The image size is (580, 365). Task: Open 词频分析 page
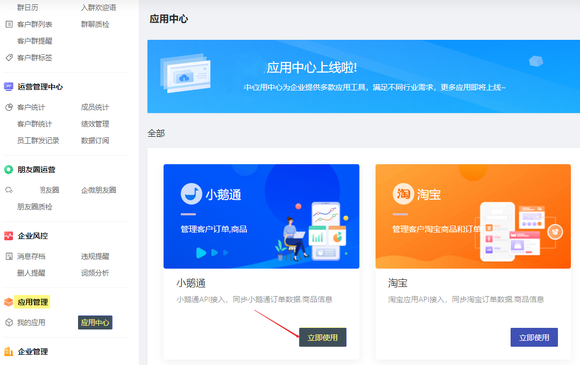95,273
